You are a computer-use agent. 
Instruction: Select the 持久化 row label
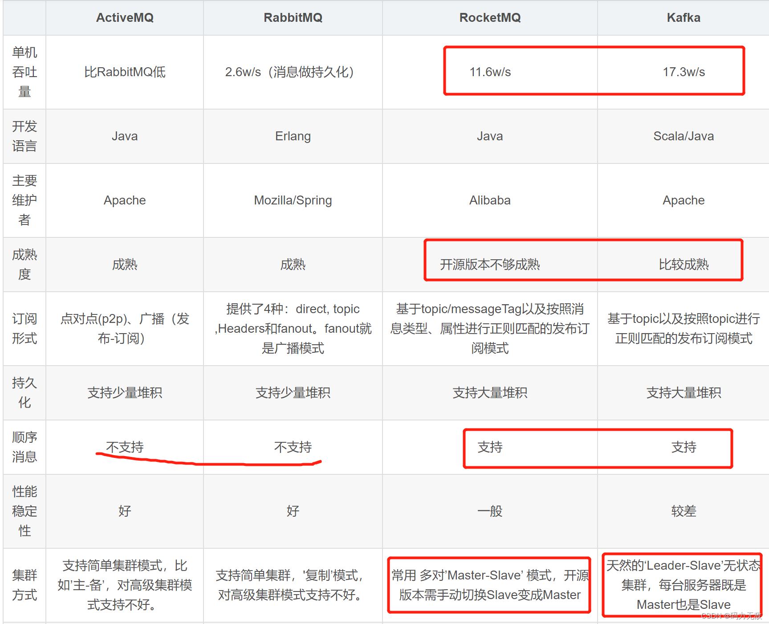point(24,393)
